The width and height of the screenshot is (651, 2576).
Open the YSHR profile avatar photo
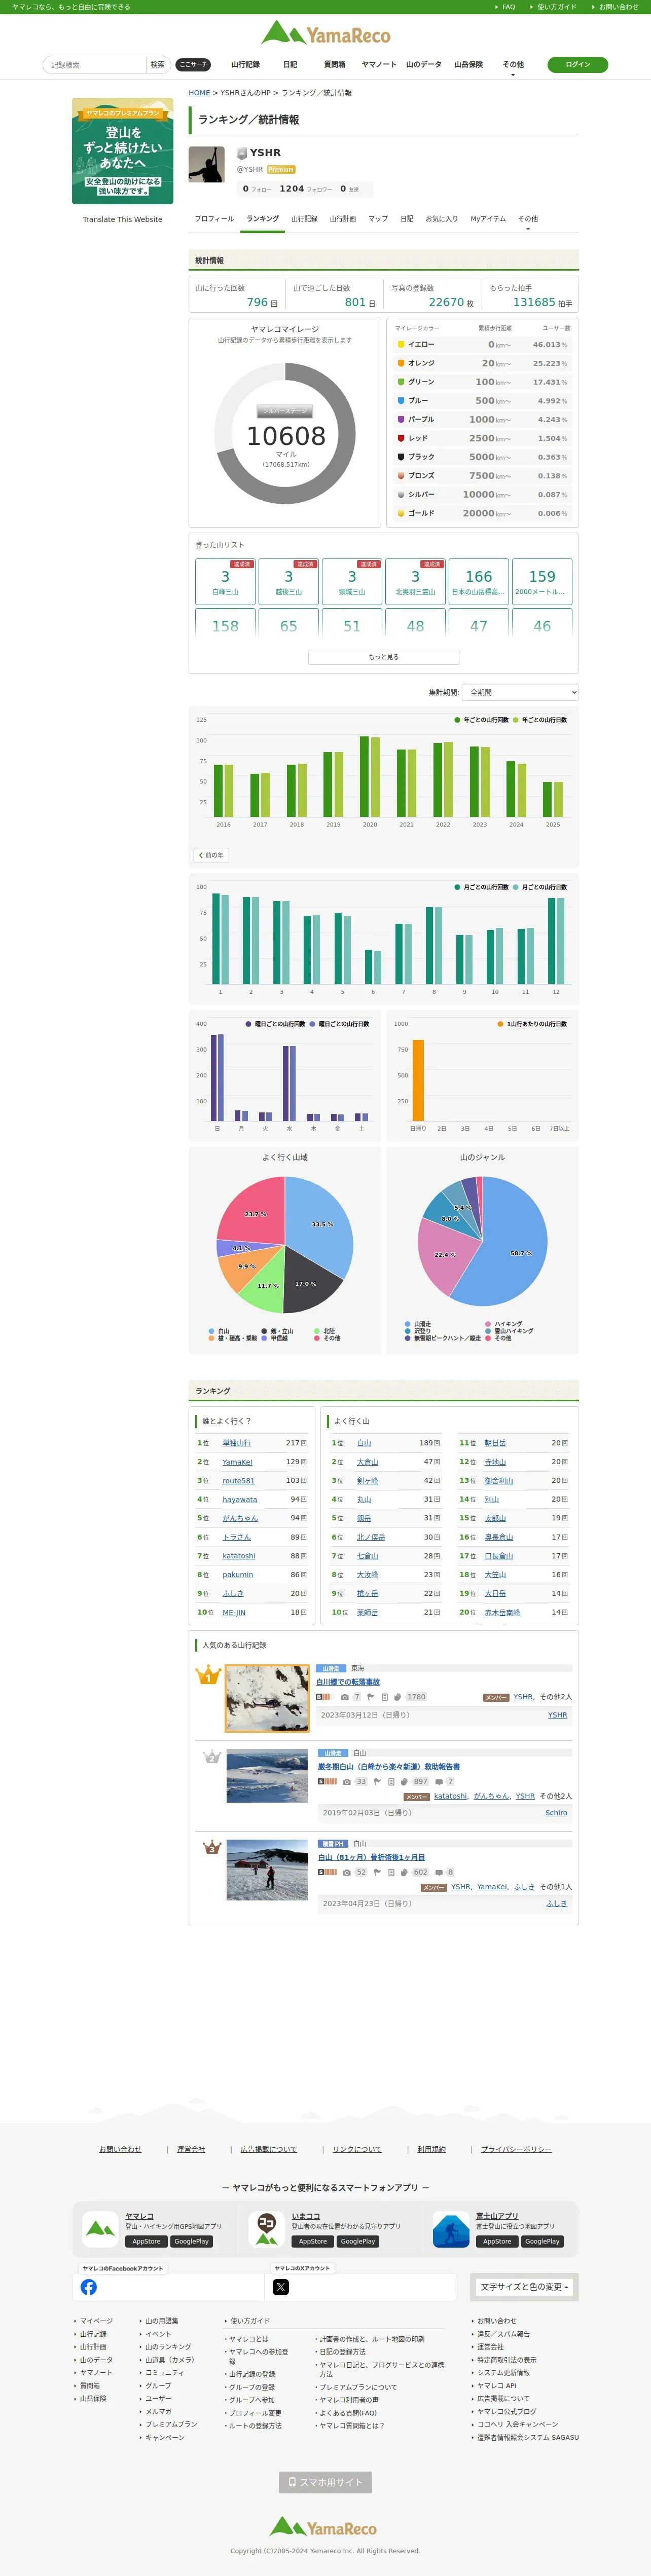207,165
